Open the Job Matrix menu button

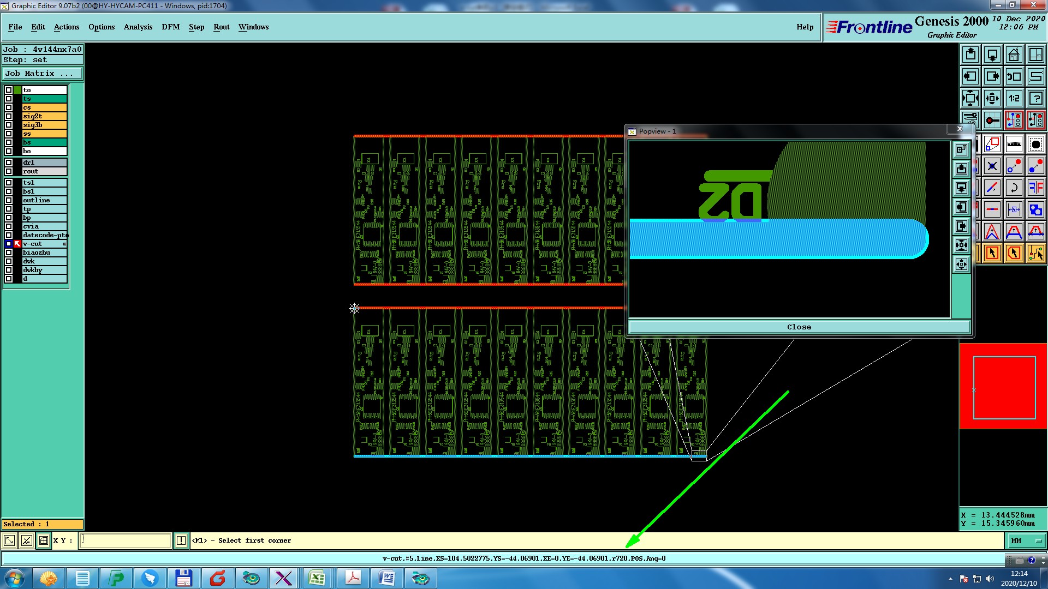tap(43, 74)
